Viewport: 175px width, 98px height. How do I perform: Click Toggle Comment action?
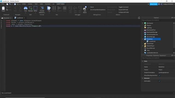coord(124,7)
